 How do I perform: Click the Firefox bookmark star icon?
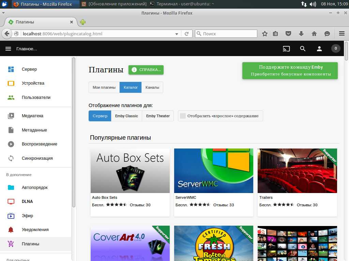click(x=264, y=34)
